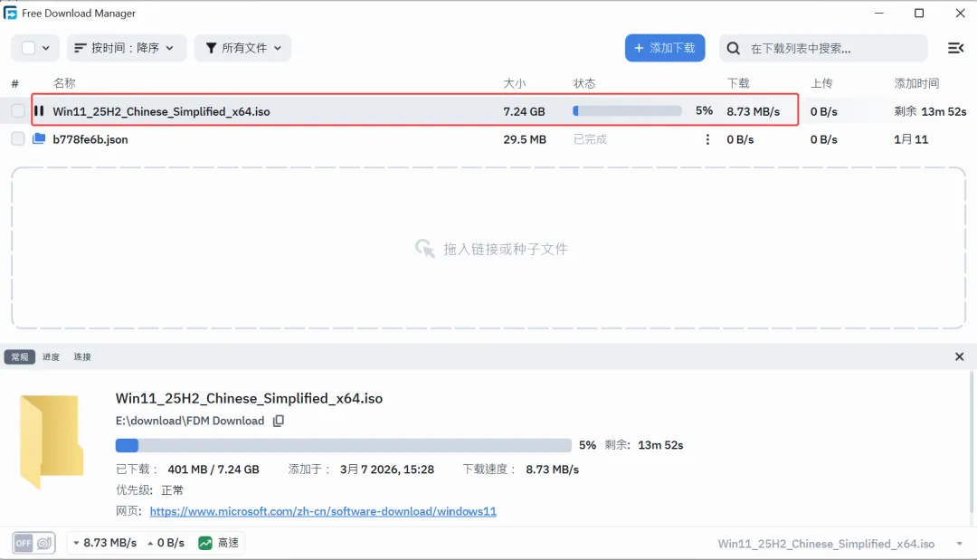Click the 高速 traffic mode icon
The height and width of the screenshot is (560, 977).
pyautogui.click(x=205, y=543)
